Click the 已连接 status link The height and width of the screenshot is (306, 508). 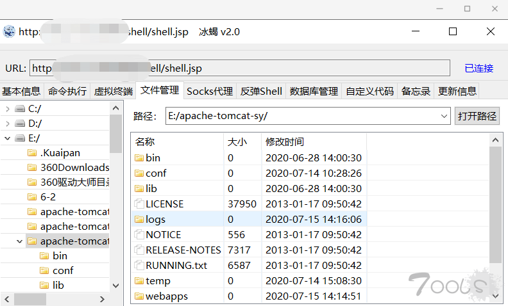click(x=478, y=68)
